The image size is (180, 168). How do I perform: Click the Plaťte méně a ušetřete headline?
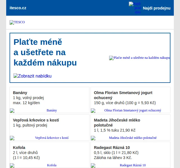[45, 52]
